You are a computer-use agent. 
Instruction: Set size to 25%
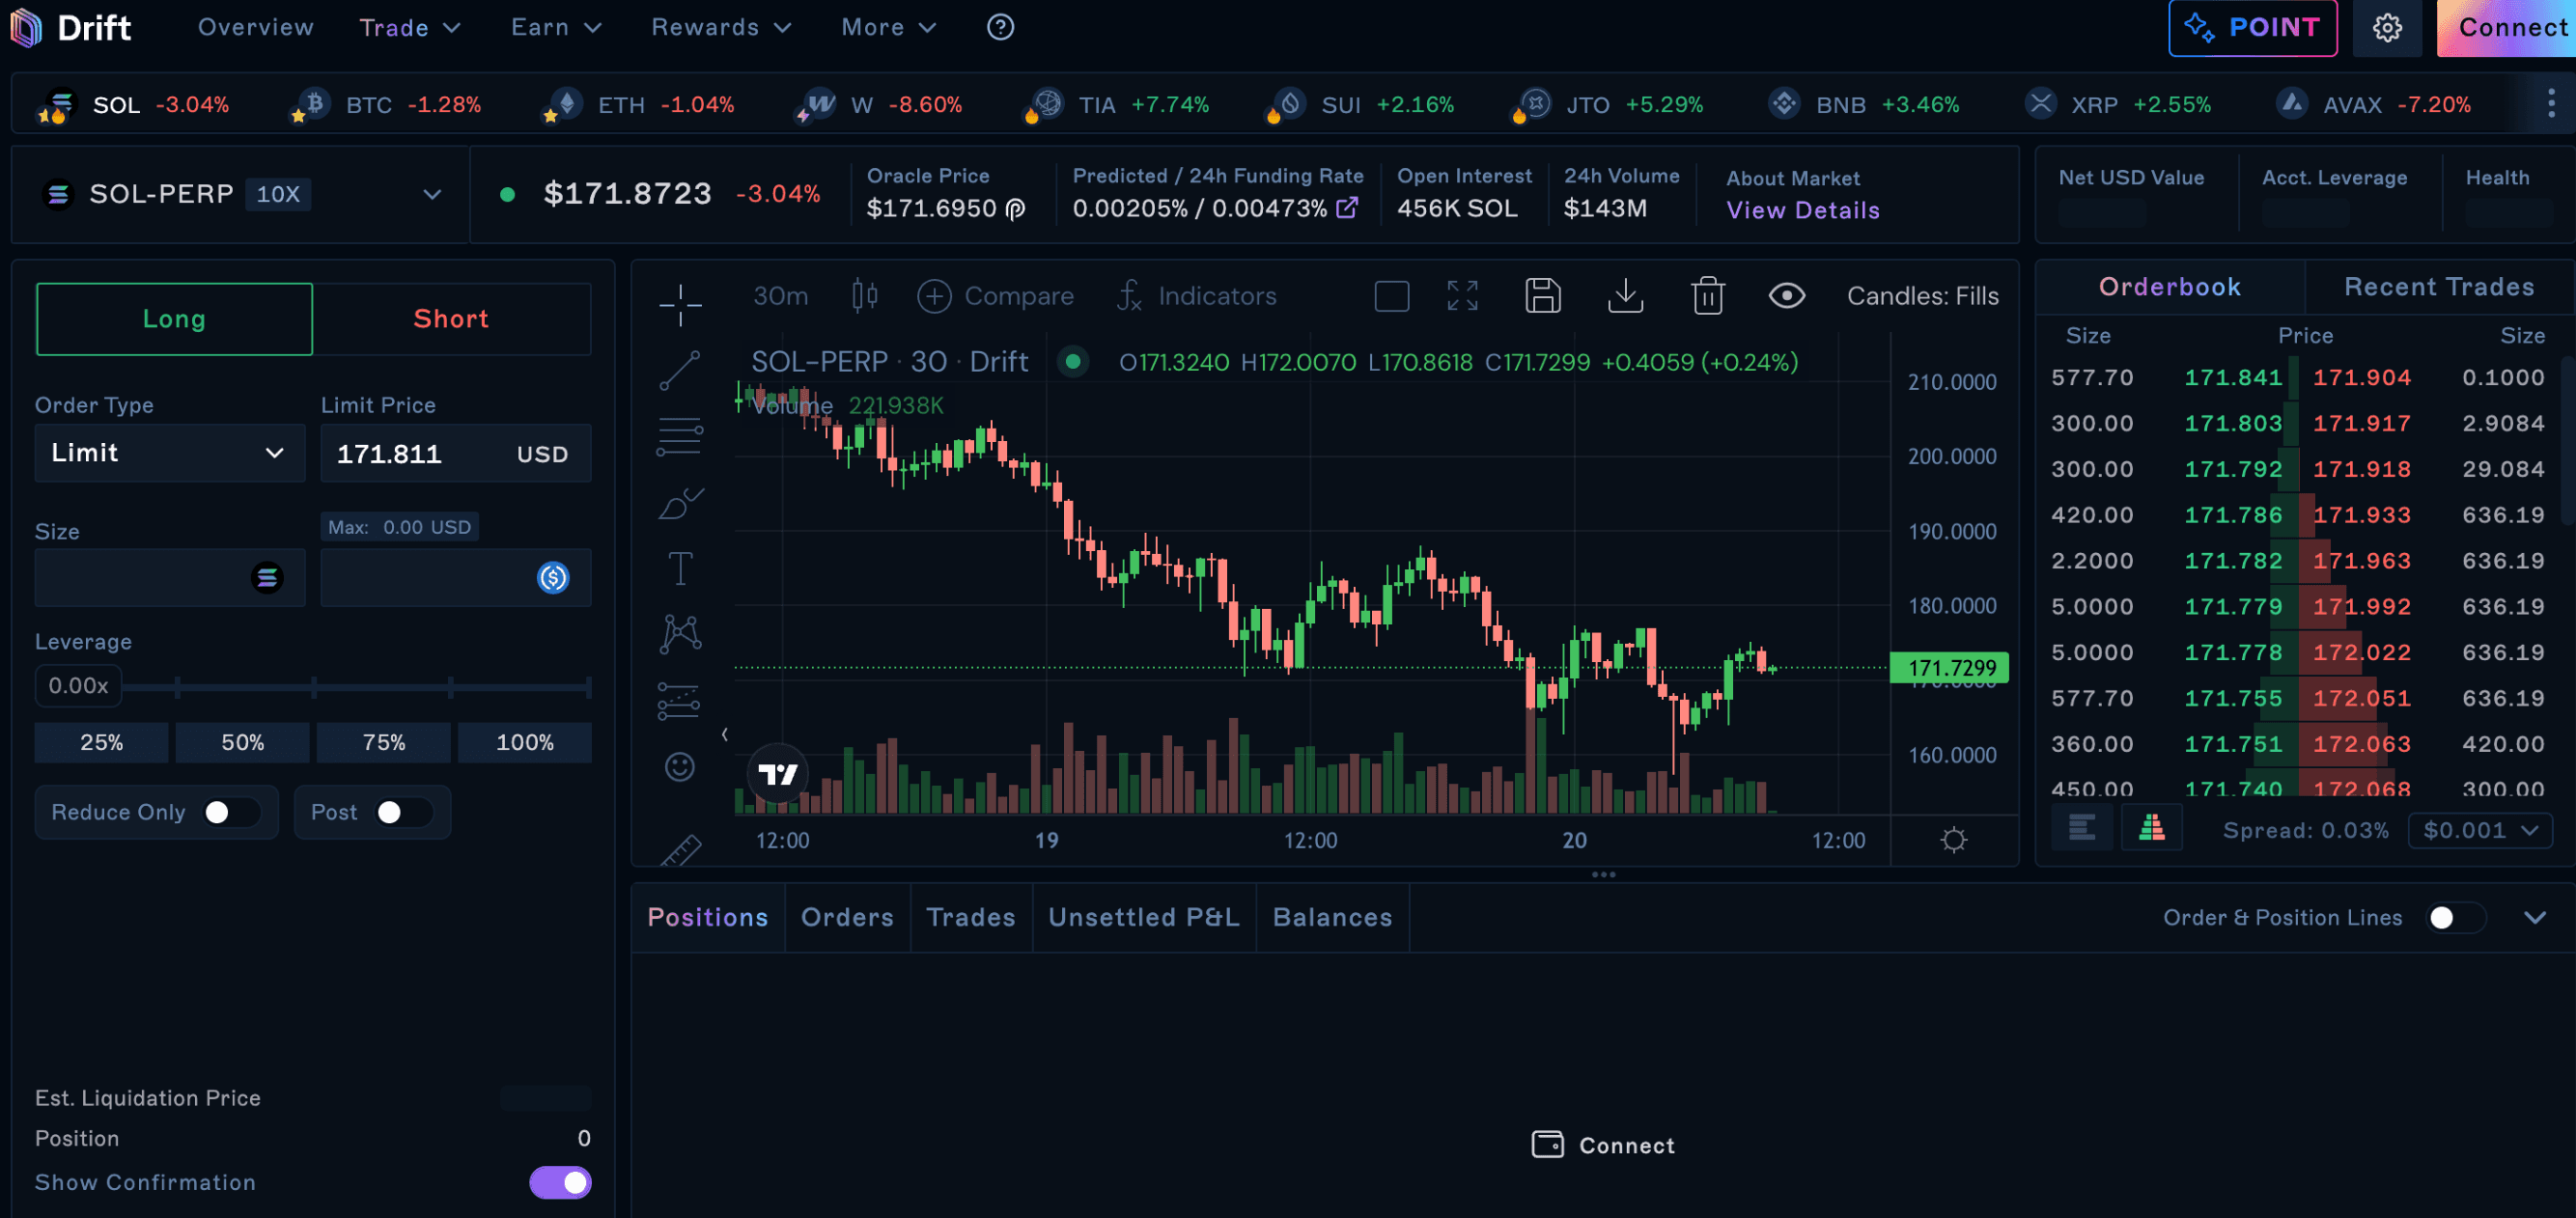point(102,742)
